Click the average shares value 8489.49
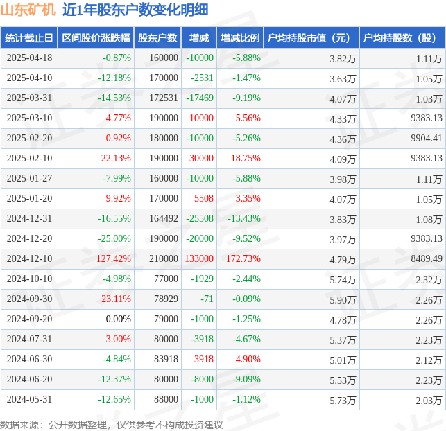Screen dimensions: 446x431 (x=427, y=259)
